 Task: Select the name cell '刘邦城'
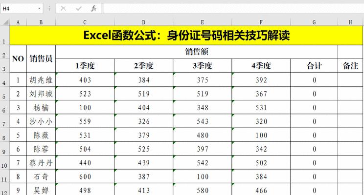click(x=41, y=94)
